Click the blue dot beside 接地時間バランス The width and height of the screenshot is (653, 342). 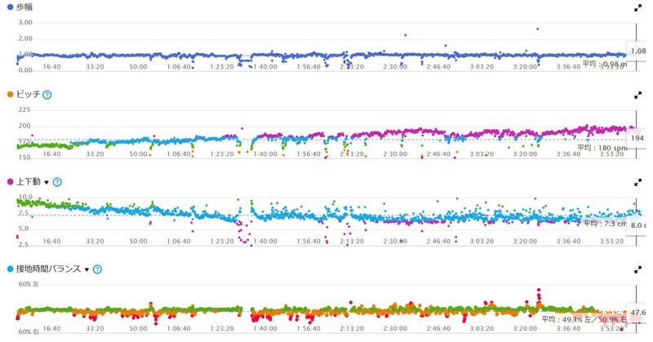pyautogui.click(x=7, y=269)
